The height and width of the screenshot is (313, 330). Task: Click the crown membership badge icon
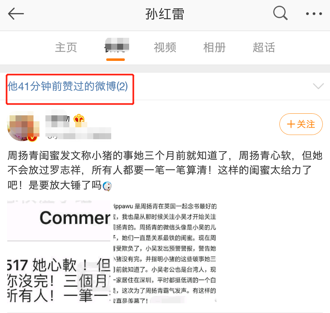point(79,119)
